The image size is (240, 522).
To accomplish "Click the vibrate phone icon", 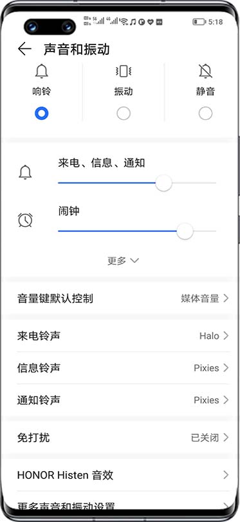I will tap(124, 72).
